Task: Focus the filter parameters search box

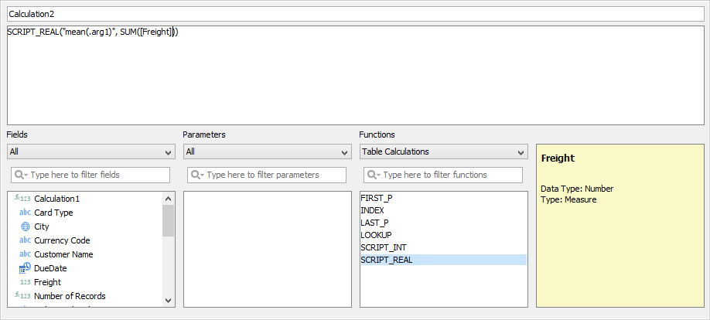Action: click(x=274, y=175)
